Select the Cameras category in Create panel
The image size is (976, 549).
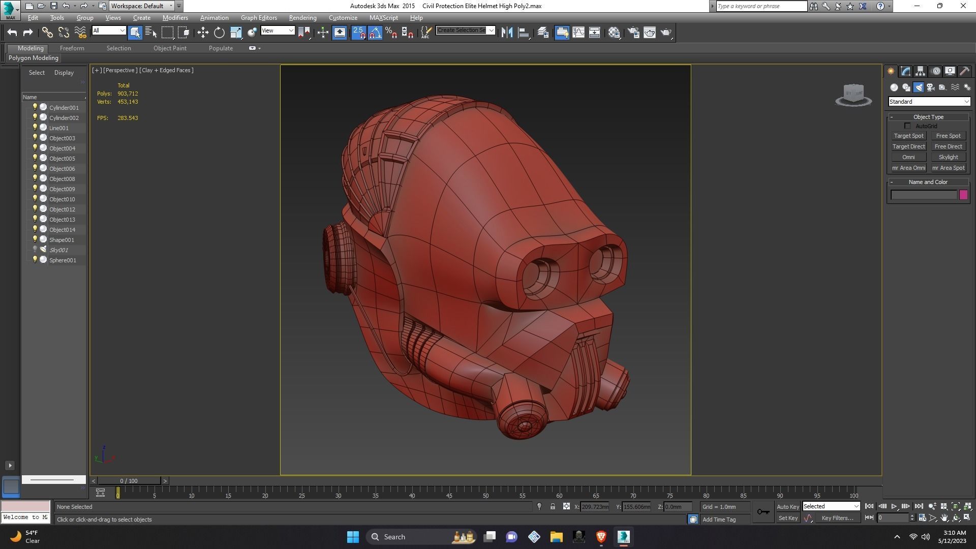931,87
